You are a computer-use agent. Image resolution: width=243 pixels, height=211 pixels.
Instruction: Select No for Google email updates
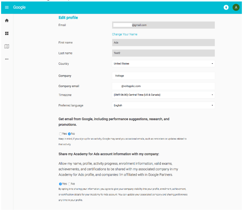(x=69, y=134)
